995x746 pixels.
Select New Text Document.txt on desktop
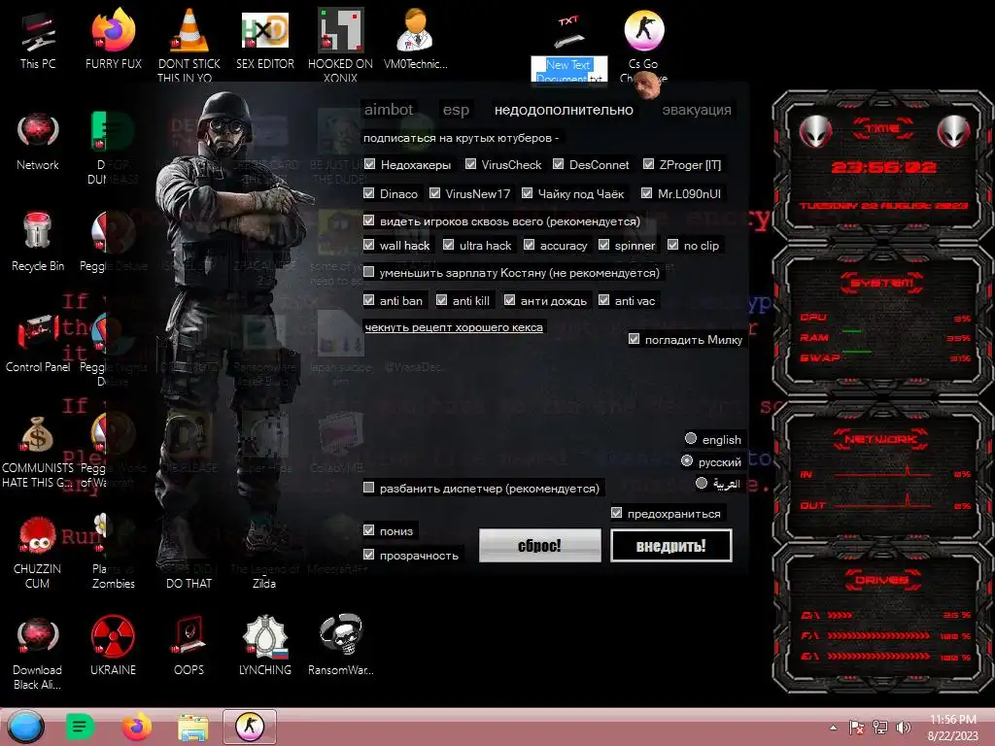coord(568,50)
